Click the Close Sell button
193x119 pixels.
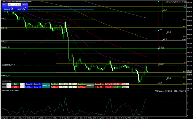38,87
